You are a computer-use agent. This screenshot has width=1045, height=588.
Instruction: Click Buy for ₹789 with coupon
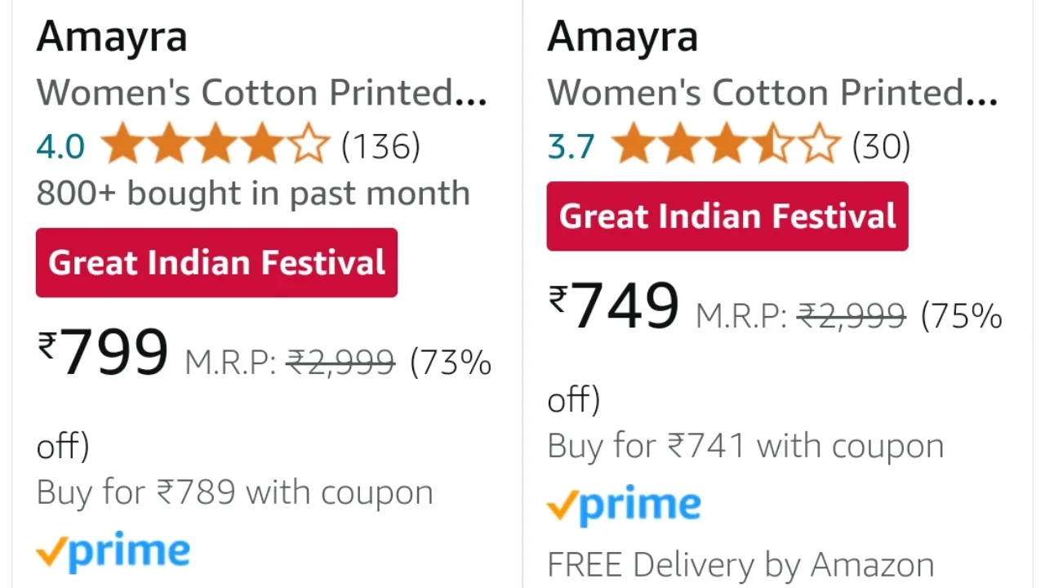tap(234, 492)
